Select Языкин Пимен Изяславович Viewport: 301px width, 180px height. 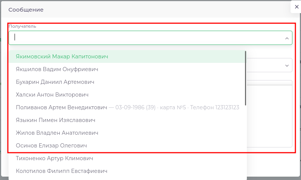coord(56,120)
